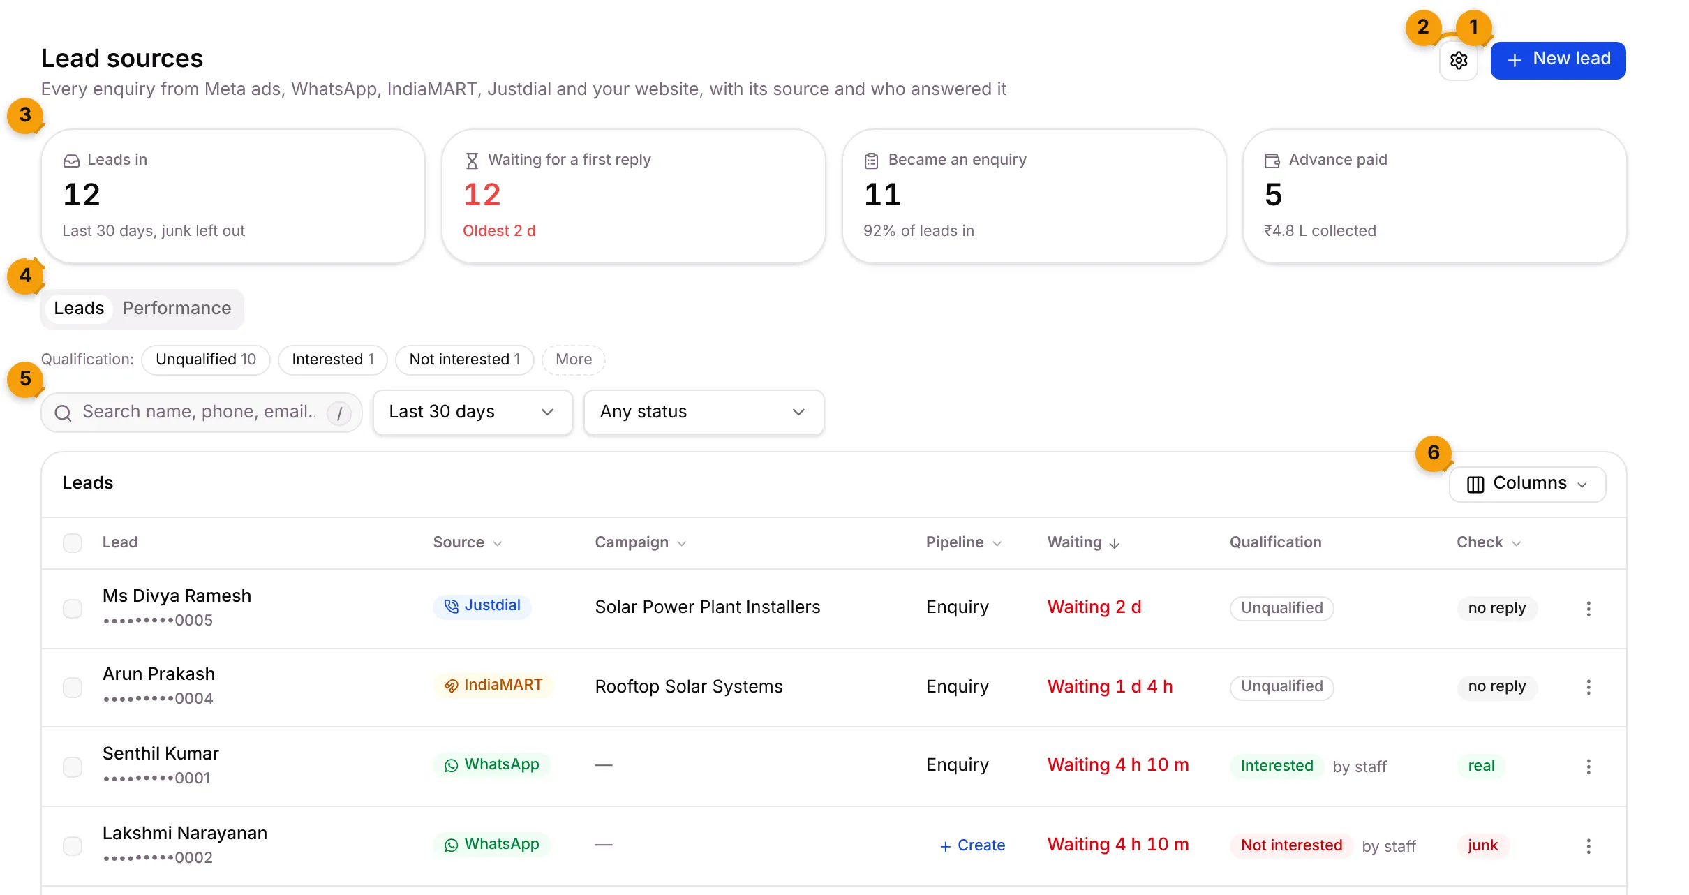Select the Ms Divya Ramesh row checkbox
Screen dimensions: 1689x895
pyautogui.click(x=73, y=609)
